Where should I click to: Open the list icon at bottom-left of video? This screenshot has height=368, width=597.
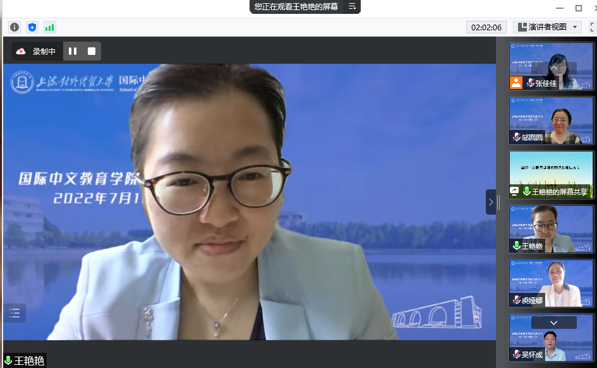[15, 313]
